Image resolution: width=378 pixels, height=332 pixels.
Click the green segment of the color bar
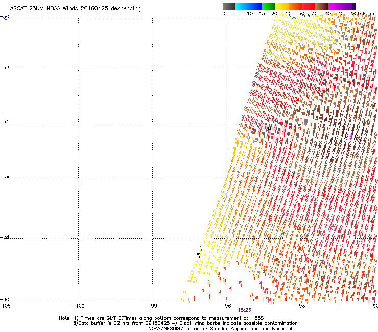pyautogui.click(x=269, y=6)
